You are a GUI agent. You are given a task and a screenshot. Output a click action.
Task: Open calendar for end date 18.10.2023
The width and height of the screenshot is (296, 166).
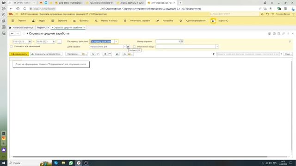[x=54, y=41]
